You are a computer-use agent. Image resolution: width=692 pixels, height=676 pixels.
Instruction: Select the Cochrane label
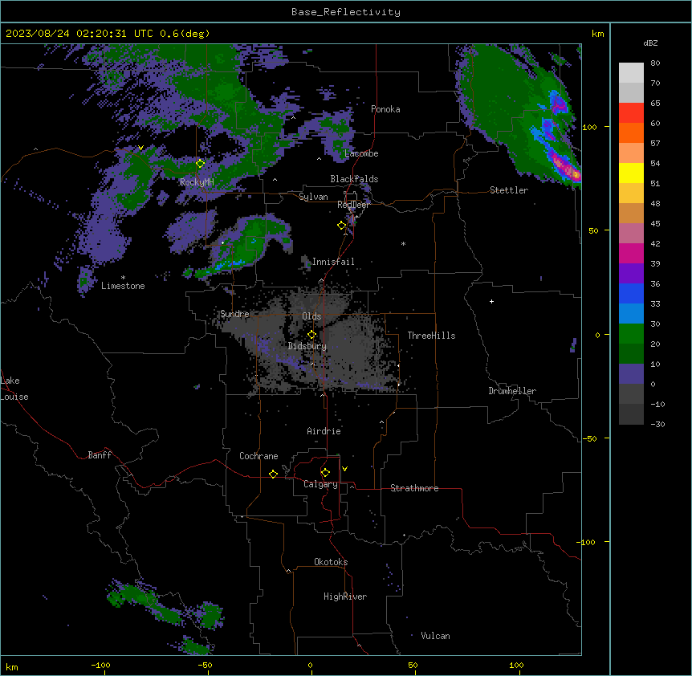point(258,456)
